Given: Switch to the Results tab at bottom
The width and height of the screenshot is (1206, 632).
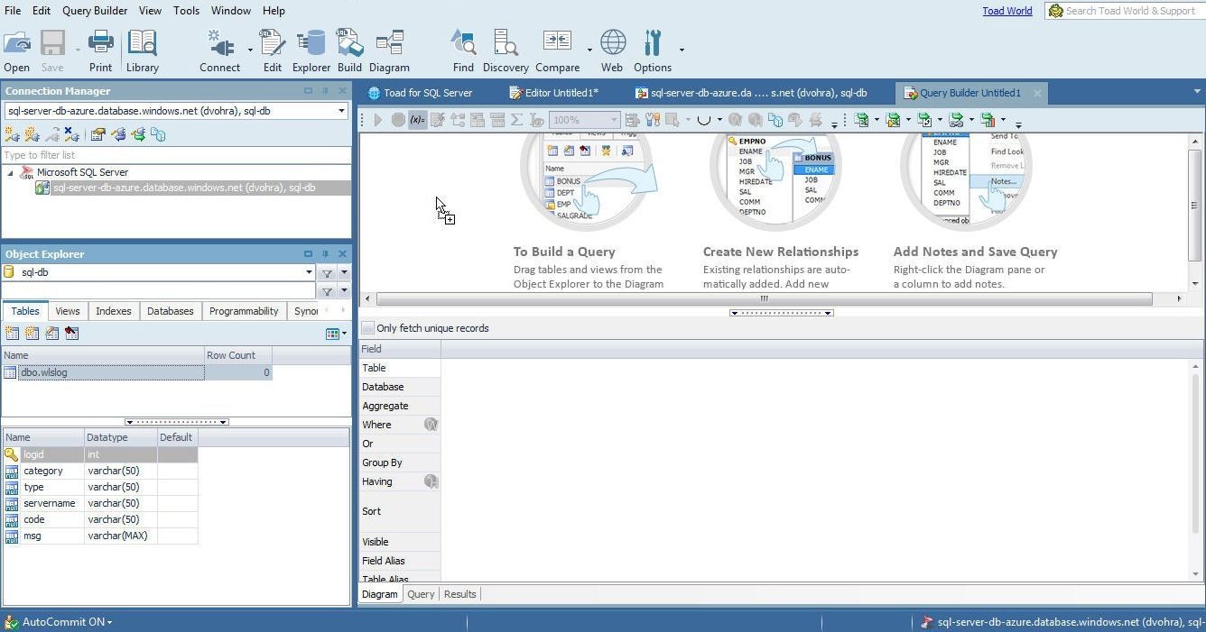Looking at the screenshot, I should pyautogui.click(x=459, y=594).
